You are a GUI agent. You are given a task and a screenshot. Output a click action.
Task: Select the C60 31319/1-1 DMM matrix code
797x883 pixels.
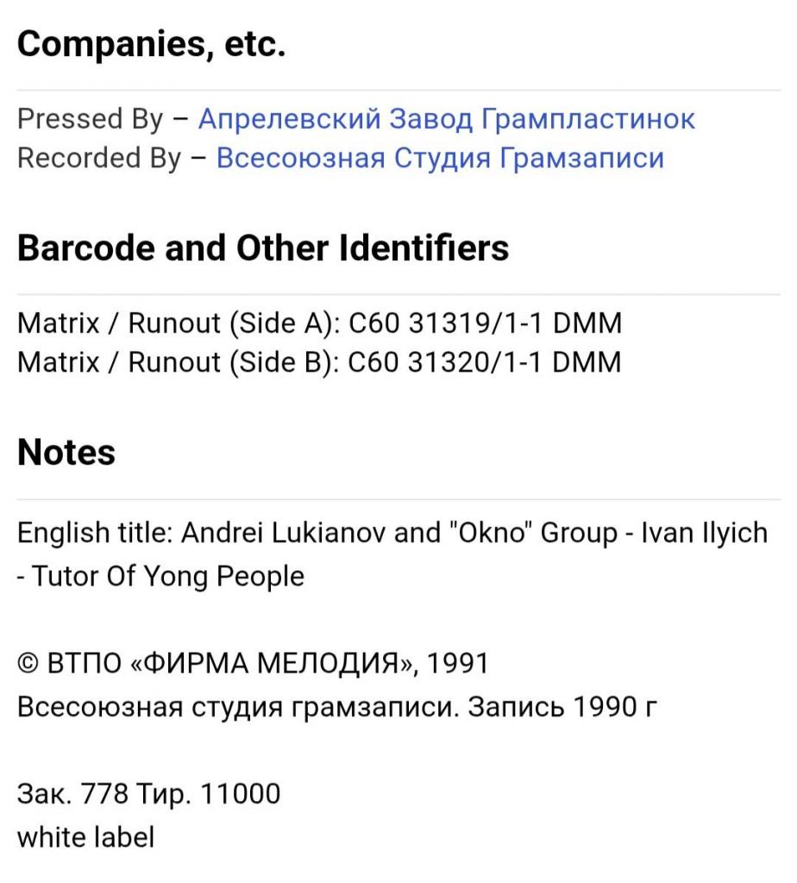click(x=484, y=323)
